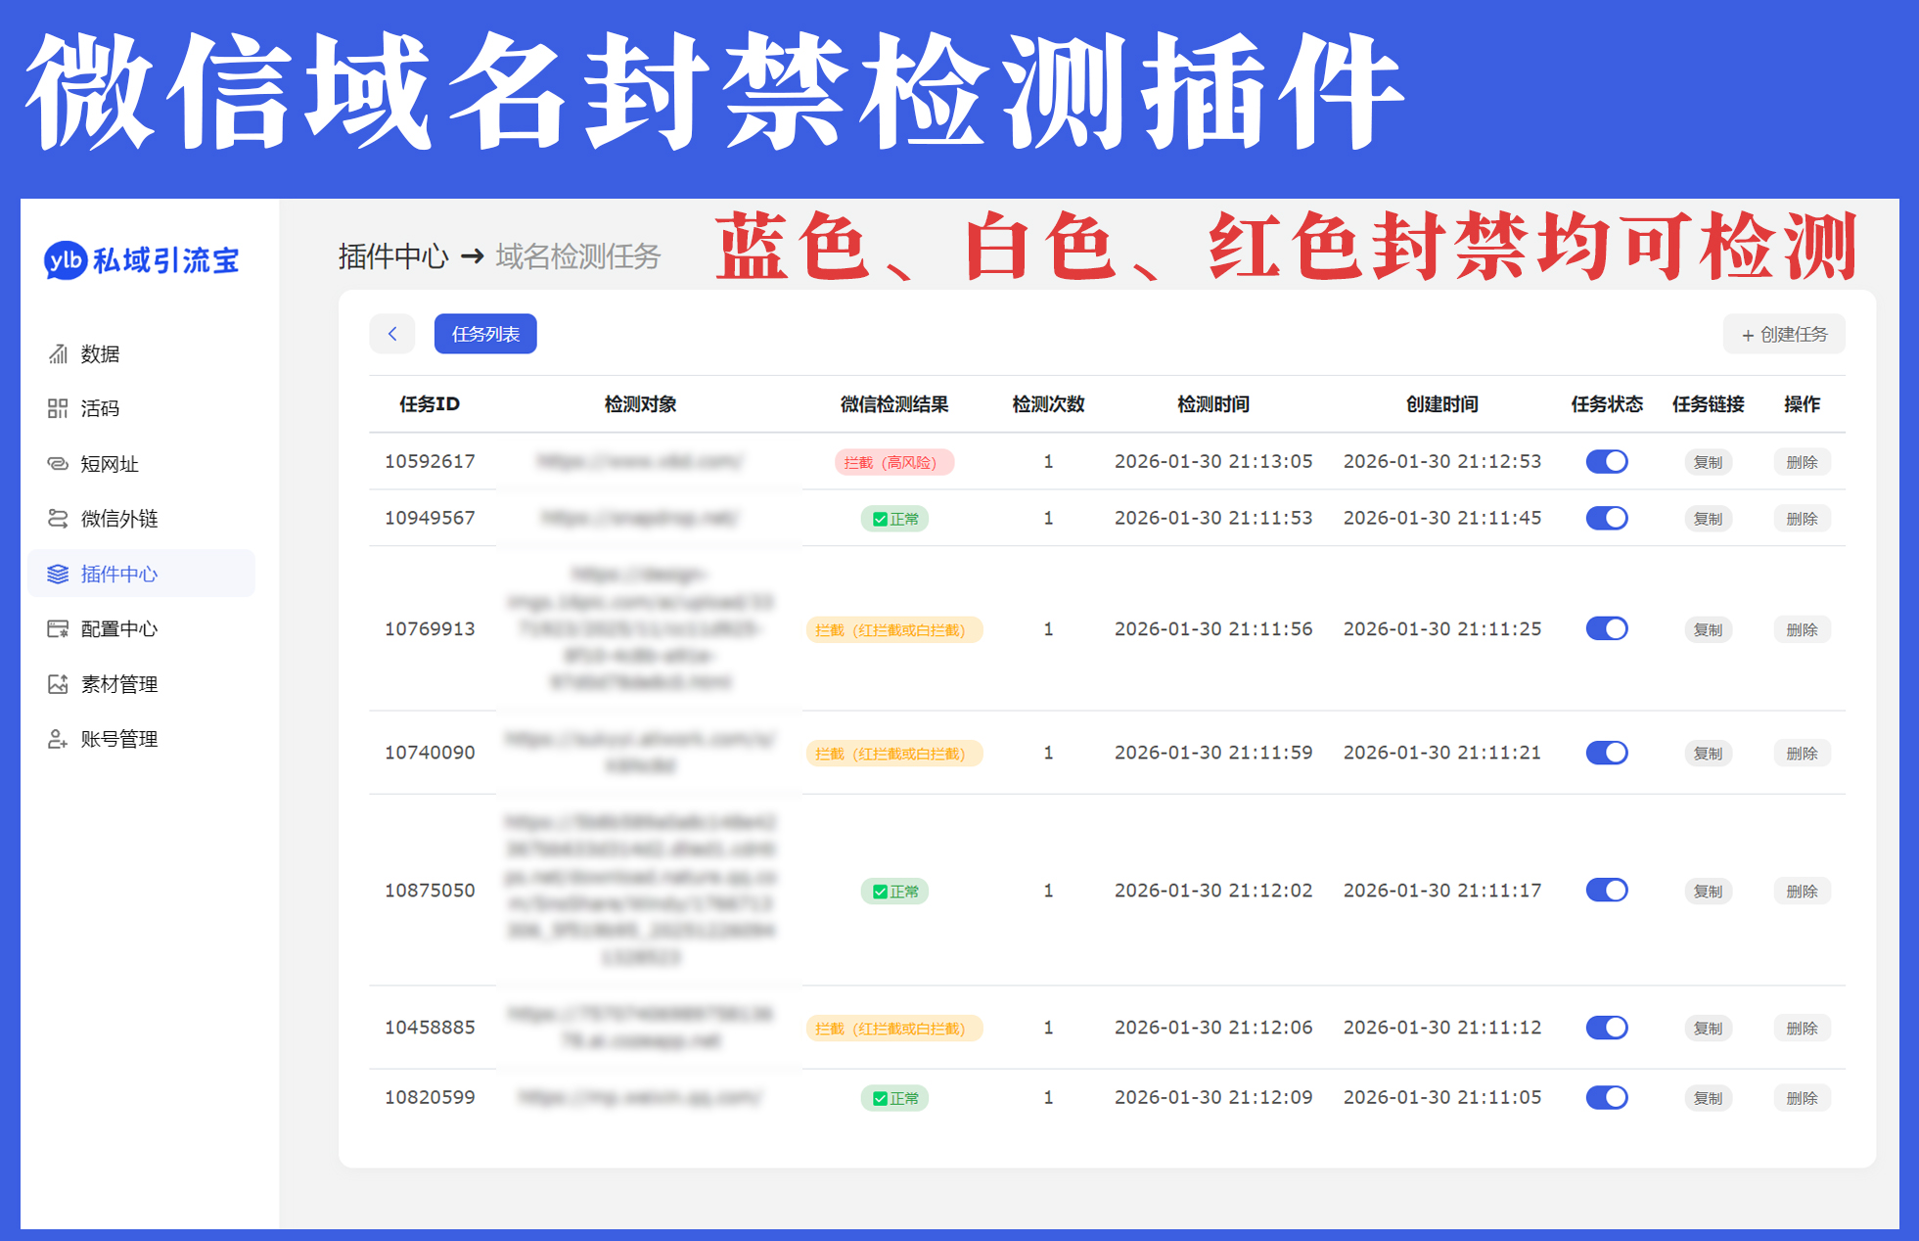
Task: Click the 素材管理 image icon
Action: (58, 684)
